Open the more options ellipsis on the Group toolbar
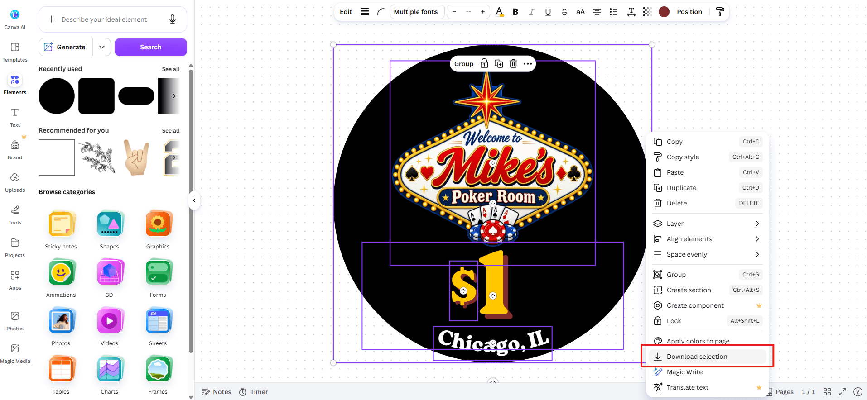Screen dimensions: 867x400 (528, 64)
